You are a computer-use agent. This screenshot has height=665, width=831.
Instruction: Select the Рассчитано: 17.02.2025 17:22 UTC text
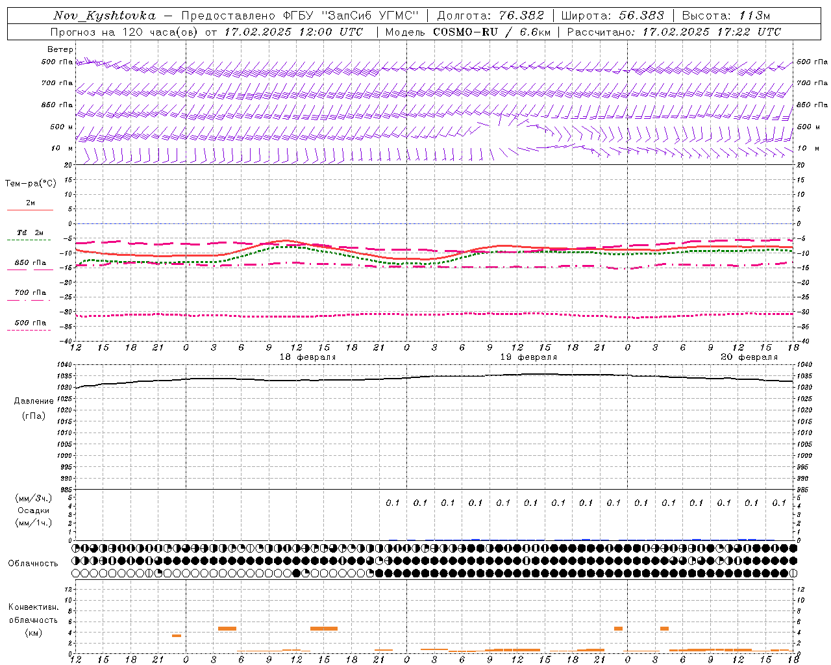click(674, 32)
